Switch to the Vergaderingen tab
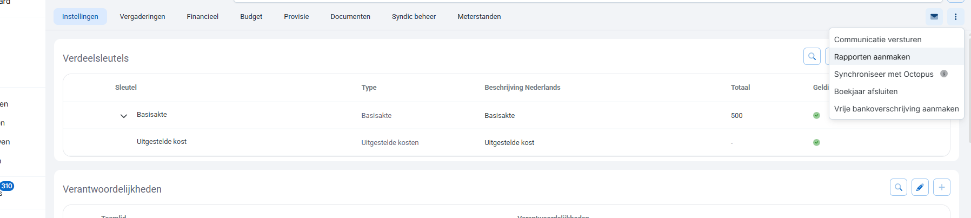 (142, 17)
